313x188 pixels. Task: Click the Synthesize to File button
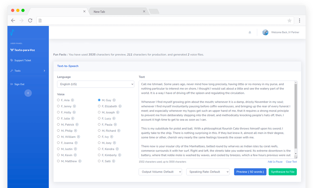click(x=283, y=172)
